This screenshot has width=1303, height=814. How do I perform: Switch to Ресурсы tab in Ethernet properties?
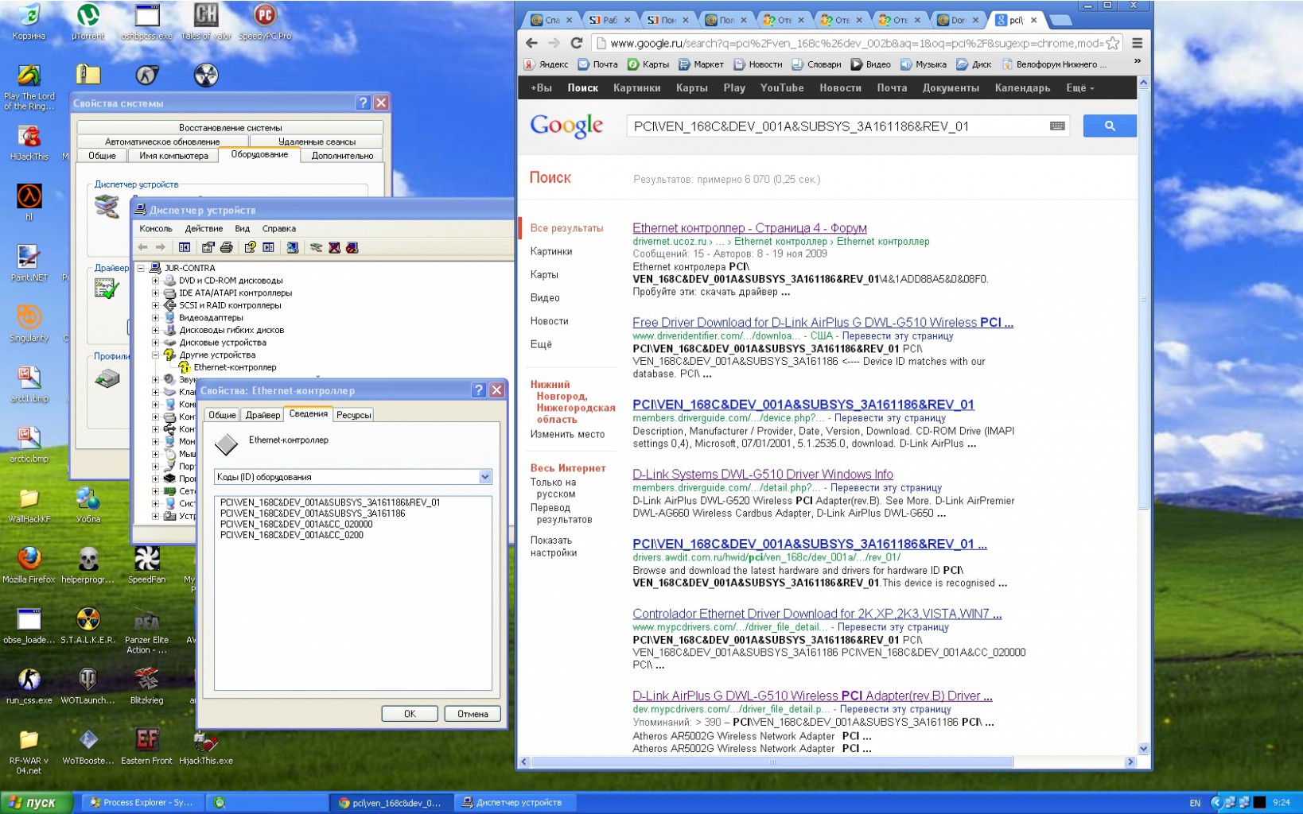[353, 415]
